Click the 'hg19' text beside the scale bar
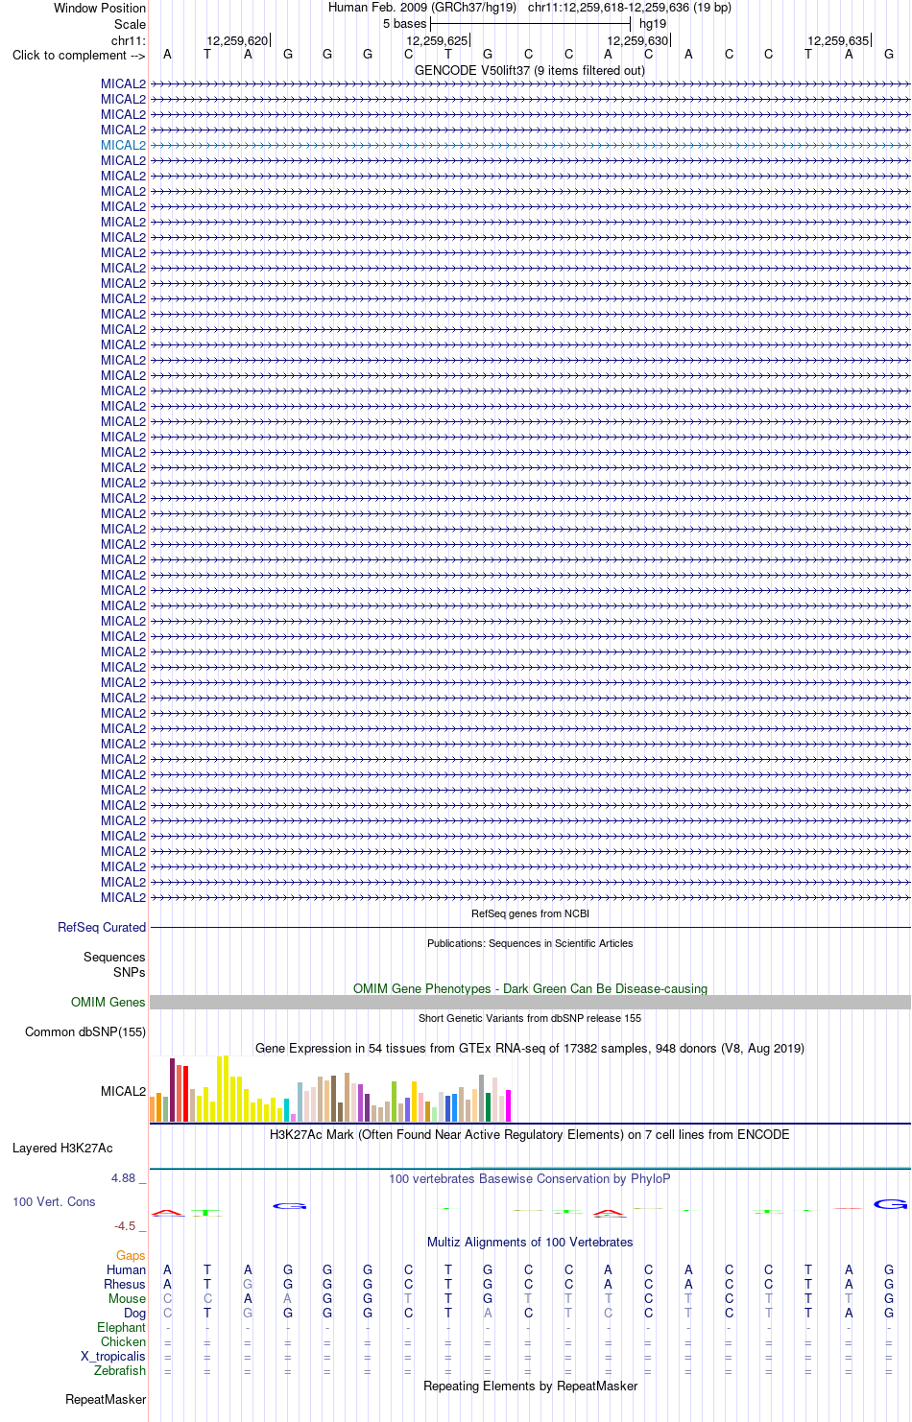Image resolution: width=912 pixels, height=1422 pixels. tap(653, 23)
